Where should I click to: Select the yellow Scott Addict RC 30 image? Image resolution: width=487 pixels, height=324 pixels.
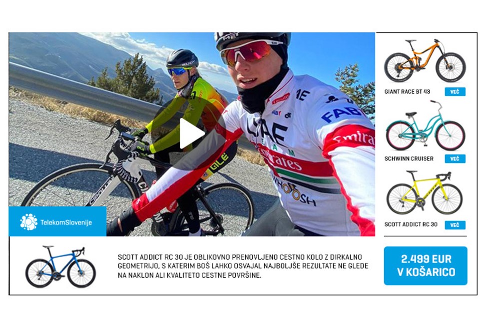pyautogui.click(x=425, y=192)
